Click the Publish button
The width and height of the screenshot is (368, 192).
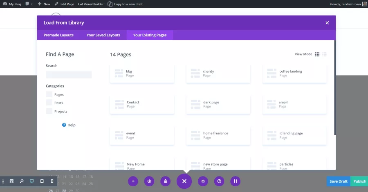359,181
